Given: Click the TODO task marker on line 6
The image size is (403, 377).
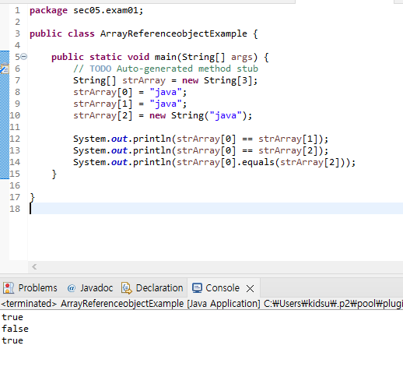Looking at the screenshot, I should point(5,69).
